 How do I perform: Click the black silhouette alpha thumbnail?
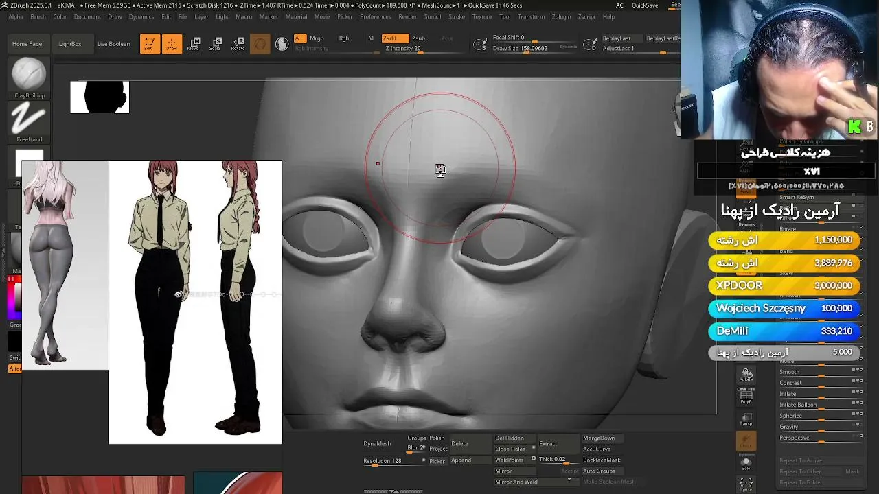(100, 97)
